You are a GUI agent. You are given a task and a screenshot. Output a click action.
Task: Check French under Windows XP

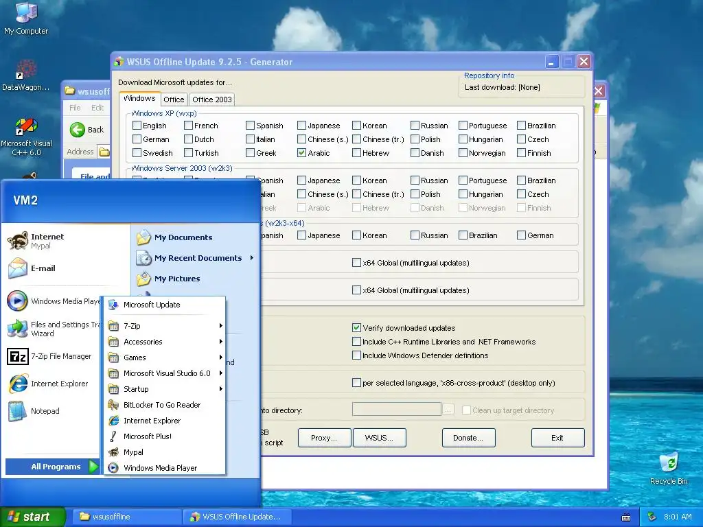point(189,126)
